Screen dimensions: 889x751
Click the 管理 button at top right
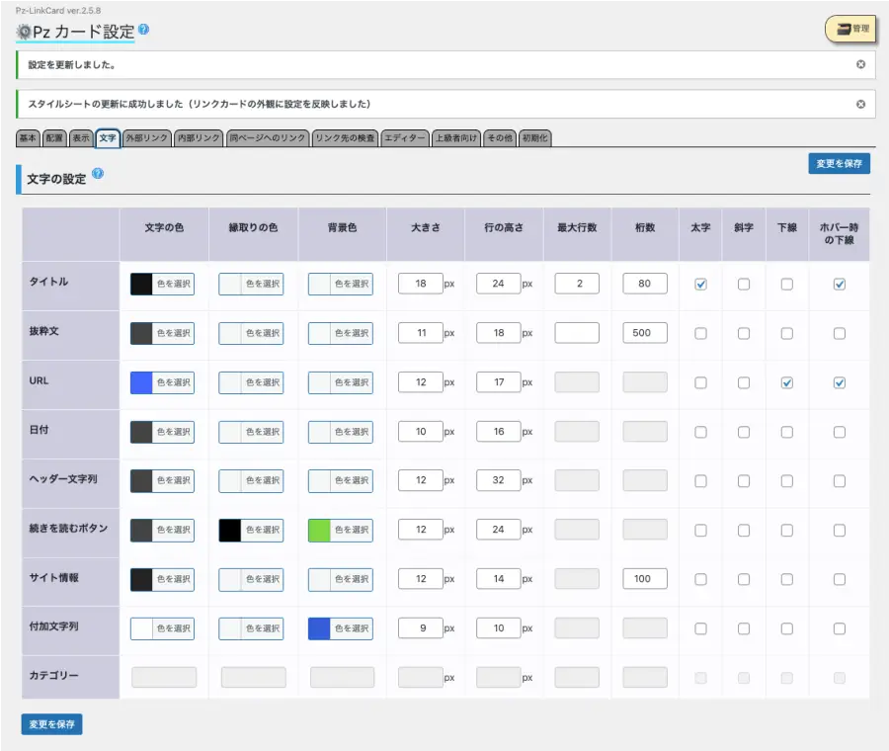coord(850,29)
